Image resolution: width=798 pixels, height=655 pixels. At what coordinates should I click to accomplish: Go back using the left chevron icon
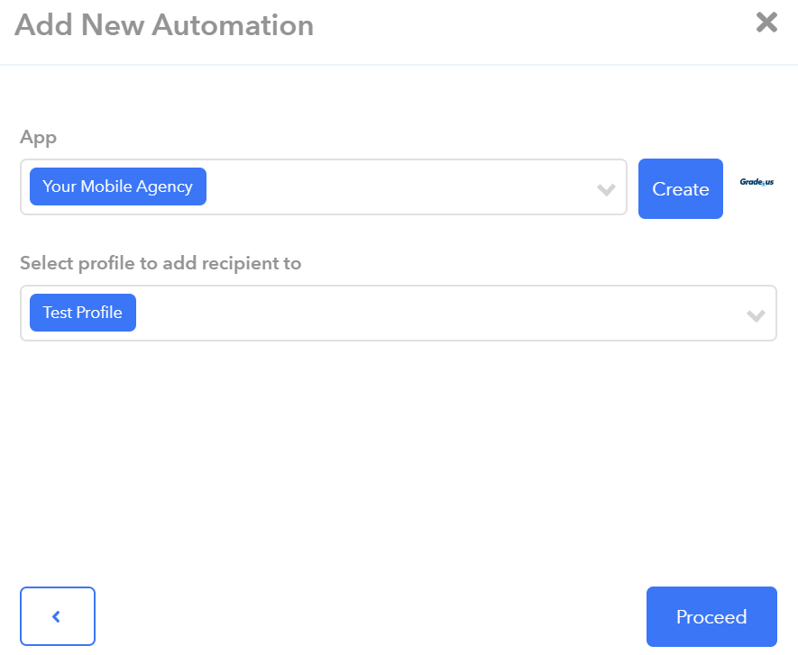[57, 616]
